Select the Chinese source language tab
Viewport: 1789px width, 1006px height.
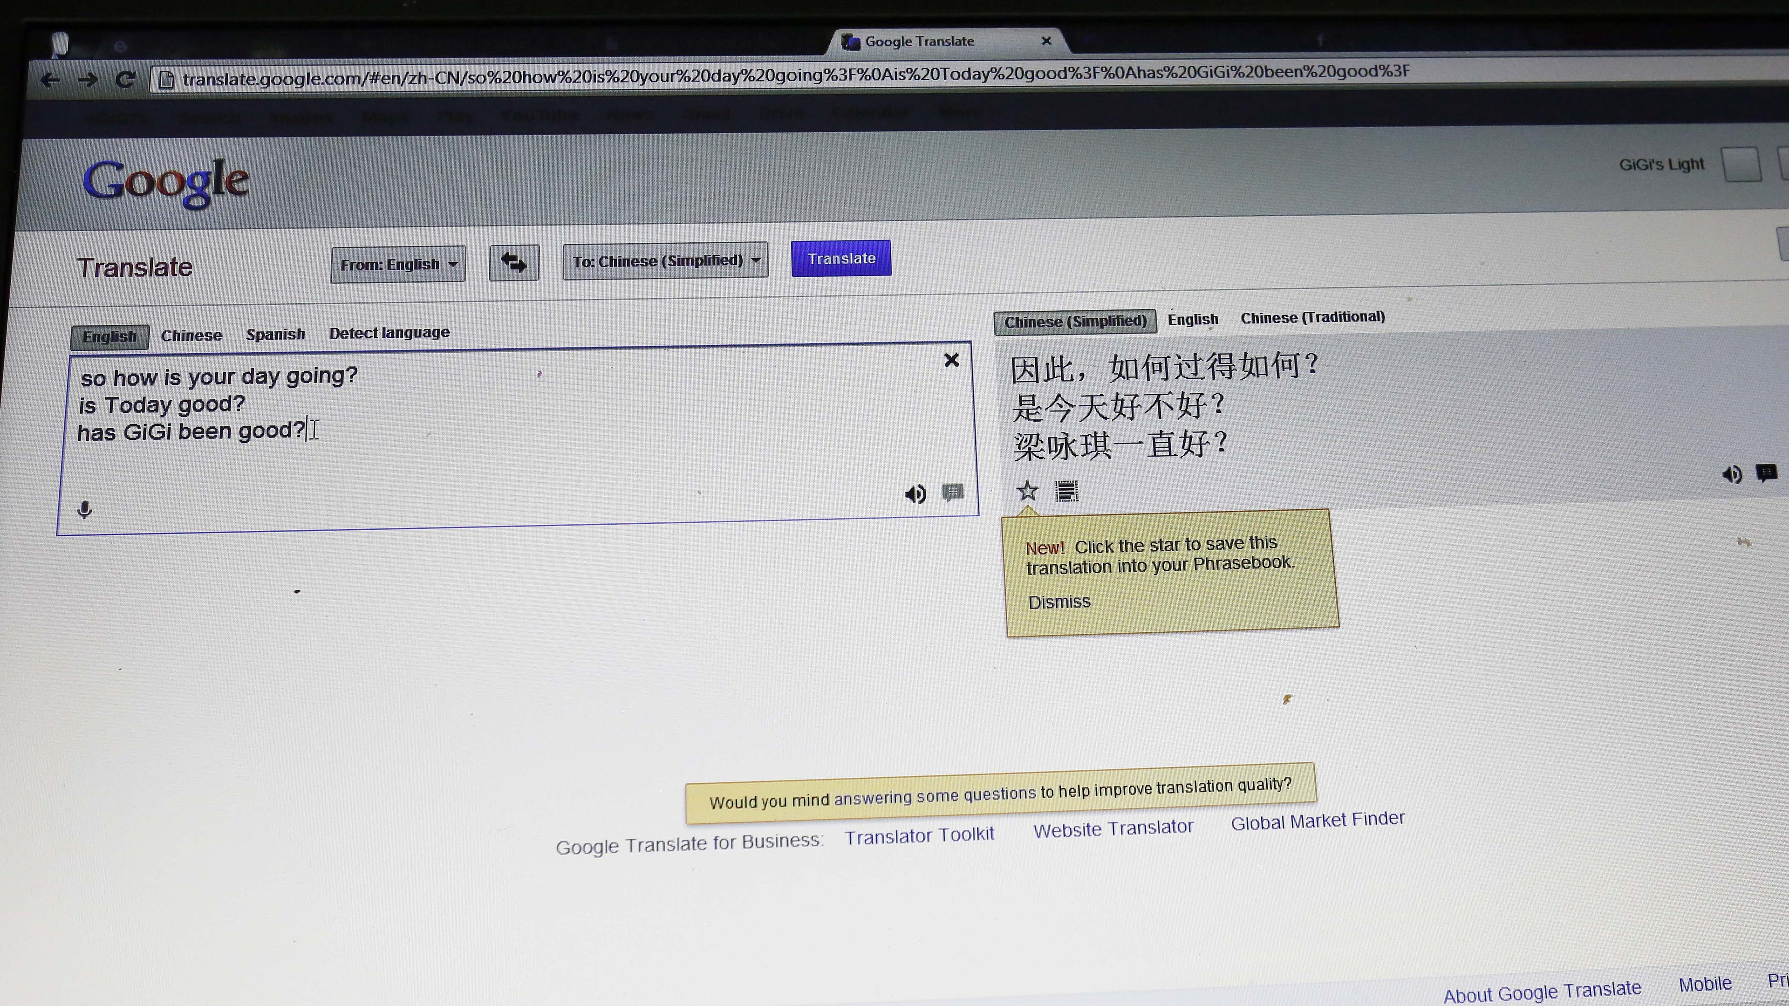(191, 335)
